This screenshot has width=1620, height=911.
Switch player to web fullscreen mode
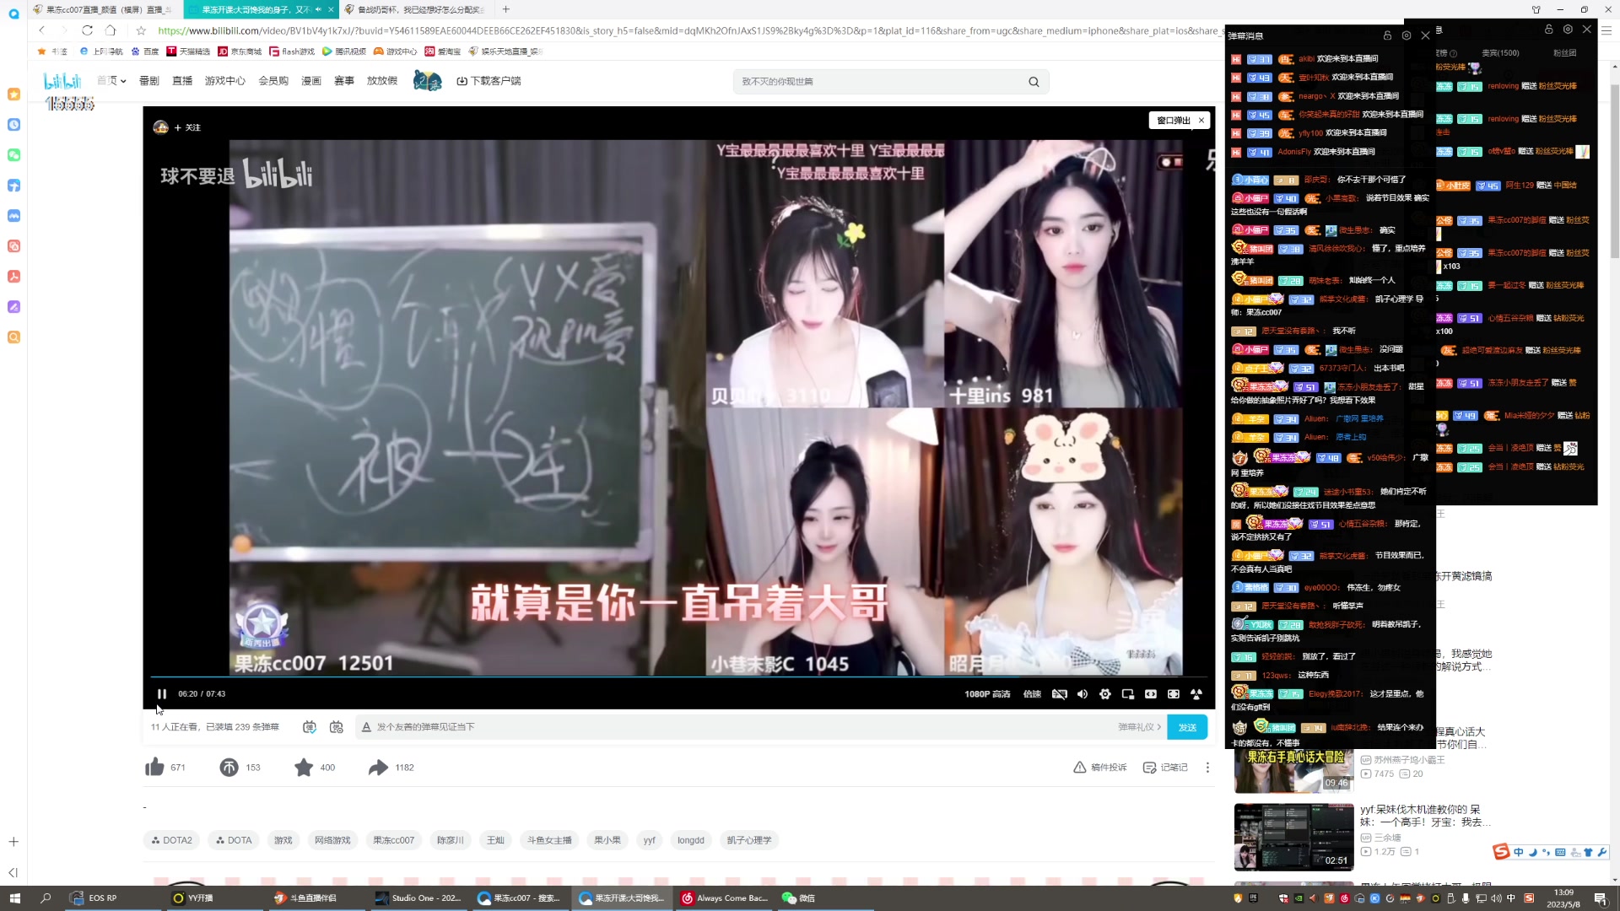[1174, 694]
